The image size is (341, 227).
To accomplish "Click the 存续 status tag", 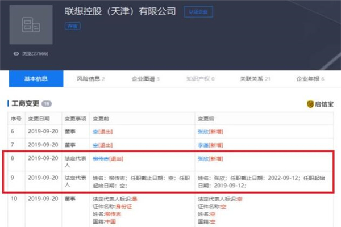I will pyautogui.click(x=73, y=26).
